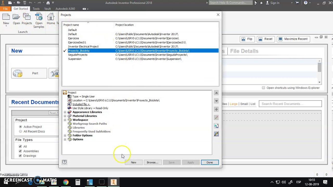333x187 pixels.
Task: Click the Search Help & Commands field
Action: pos(230,3)
